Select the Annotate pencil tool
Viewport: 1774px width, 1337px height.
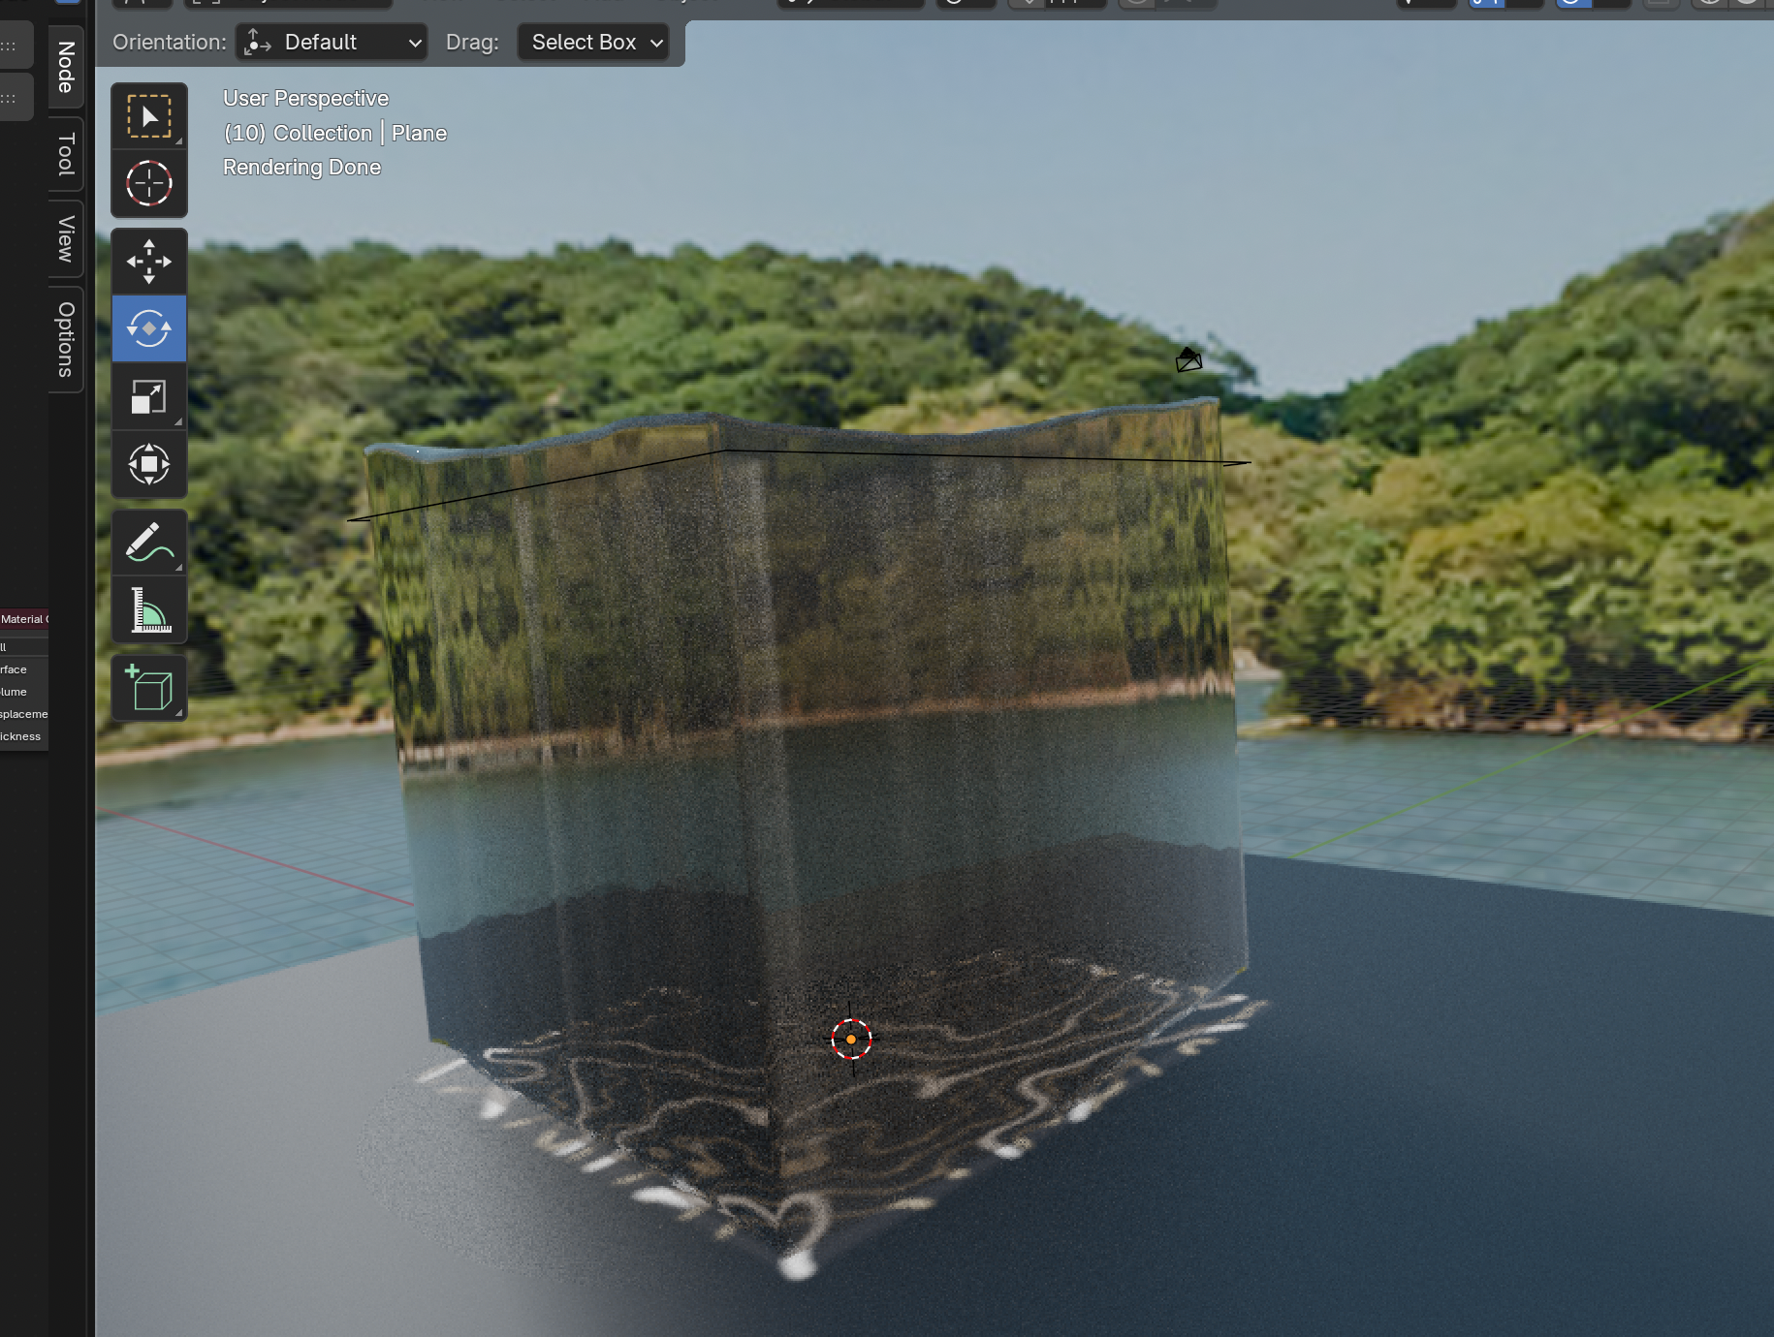(149, 543)
